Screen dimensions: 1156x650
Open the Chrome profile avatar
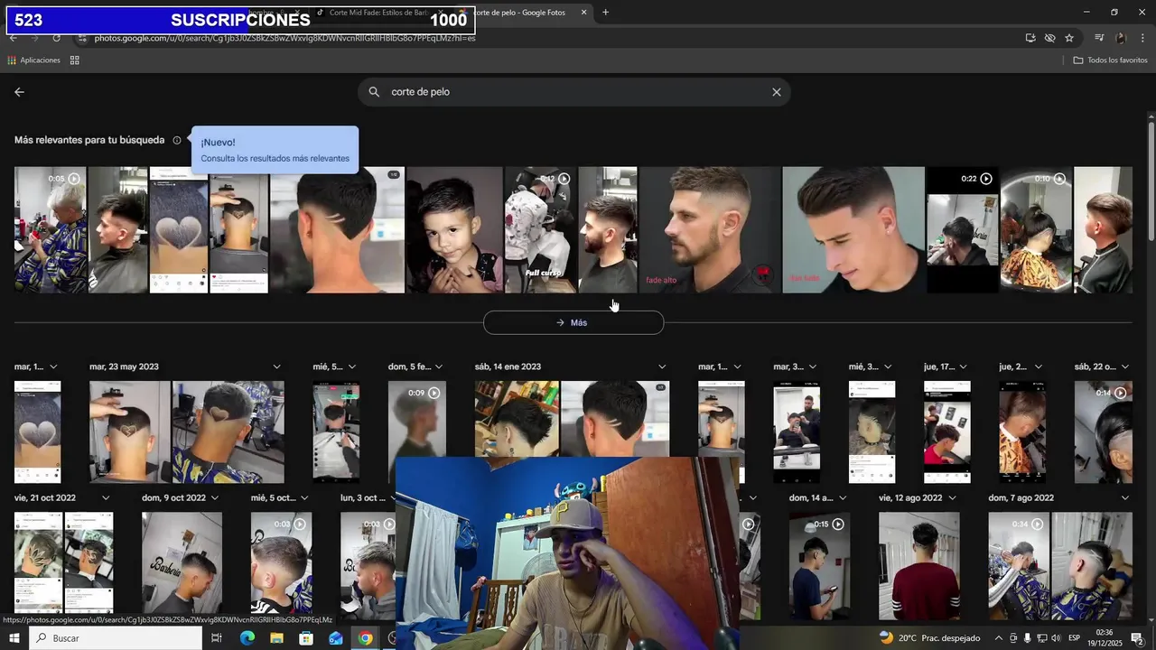point(1121,38)
